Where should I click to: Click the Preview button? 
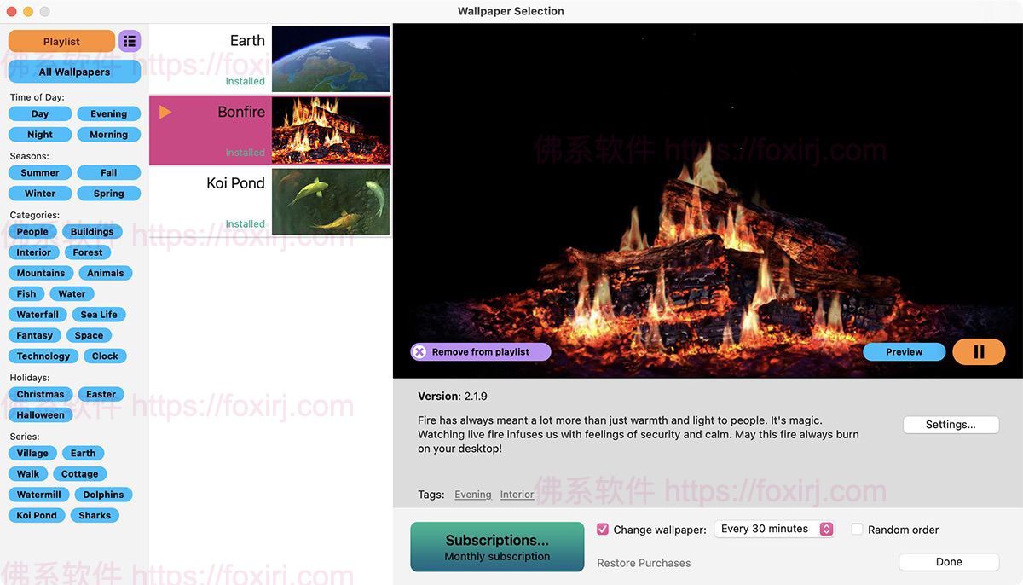pos(904,351)
